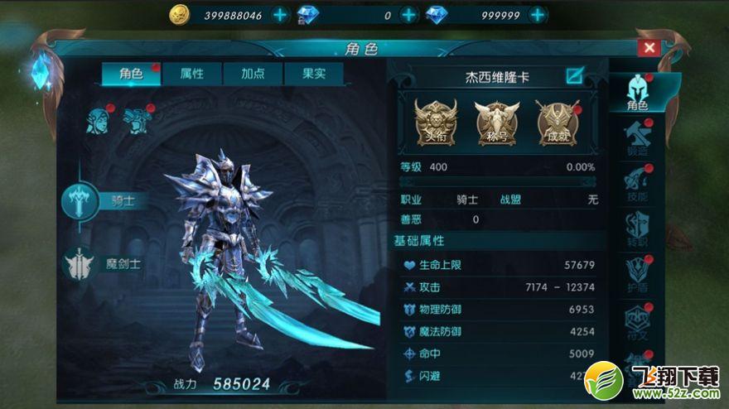
Task: Switch to the 属性 tab
Action: point(192,74)
